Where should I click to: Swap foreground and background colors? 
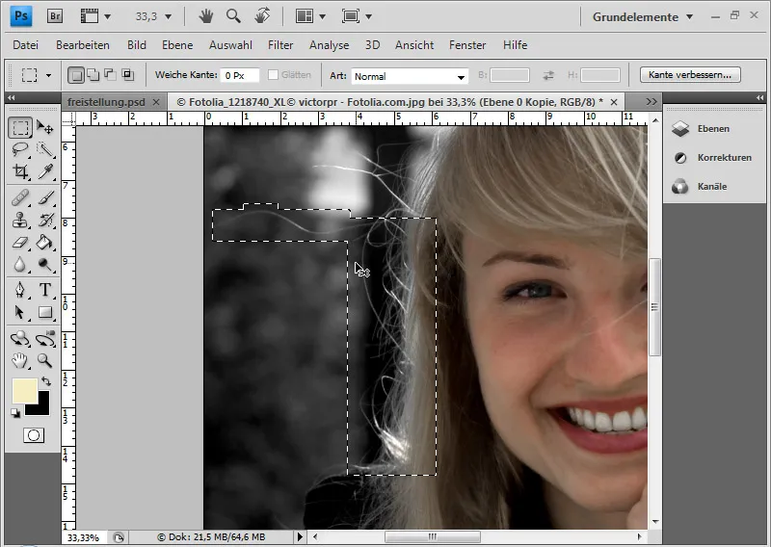(46, 381)
